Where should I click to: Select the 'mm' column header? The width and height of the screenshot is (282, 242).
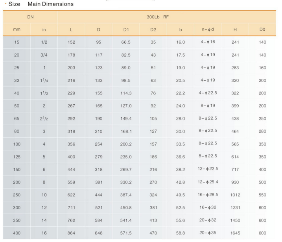click(17, 30)
